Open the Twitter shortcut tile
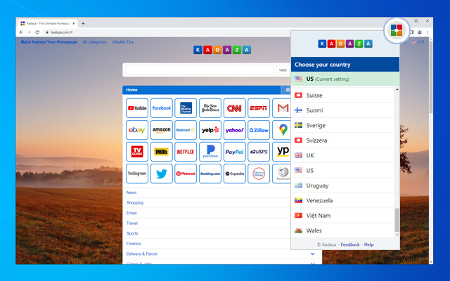 (161, 174)
